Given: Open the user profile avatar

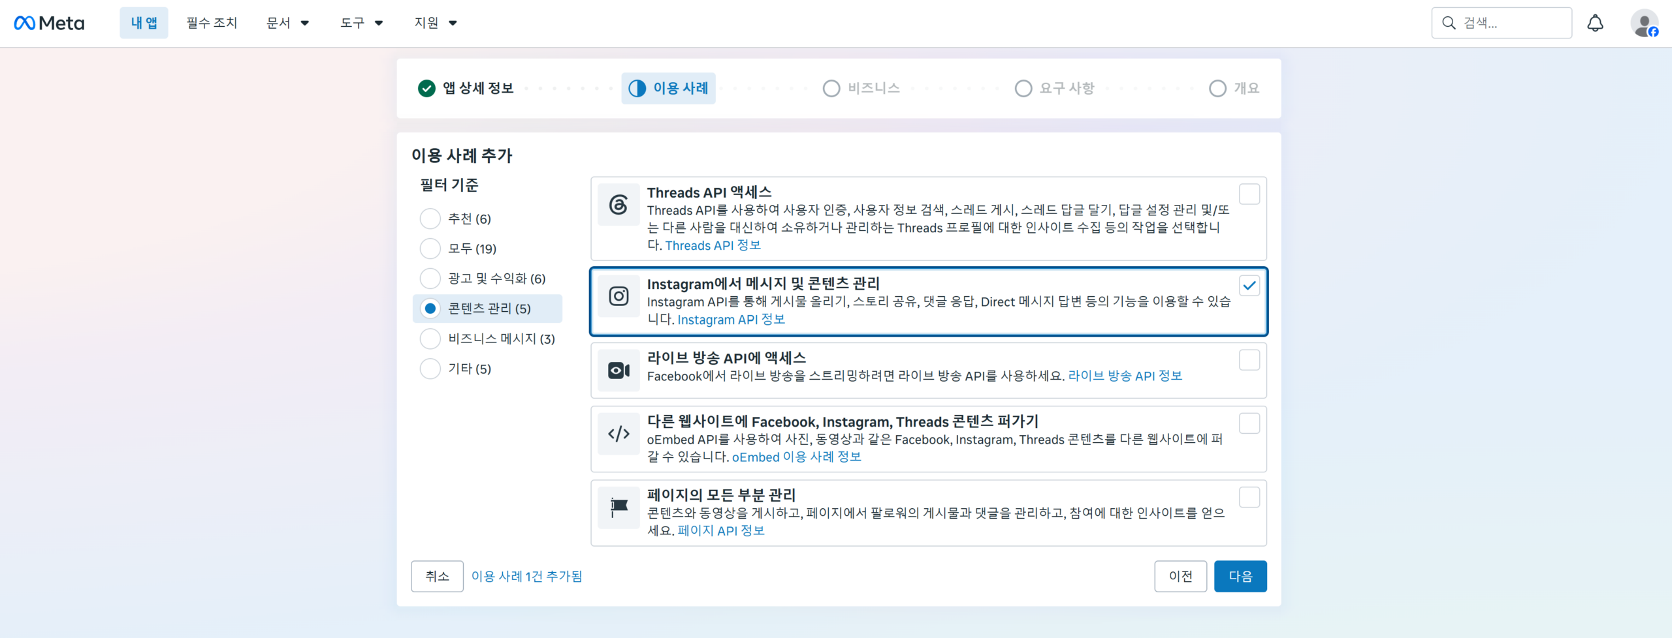Looking at the screenshot, I should tap(1644, 23).
